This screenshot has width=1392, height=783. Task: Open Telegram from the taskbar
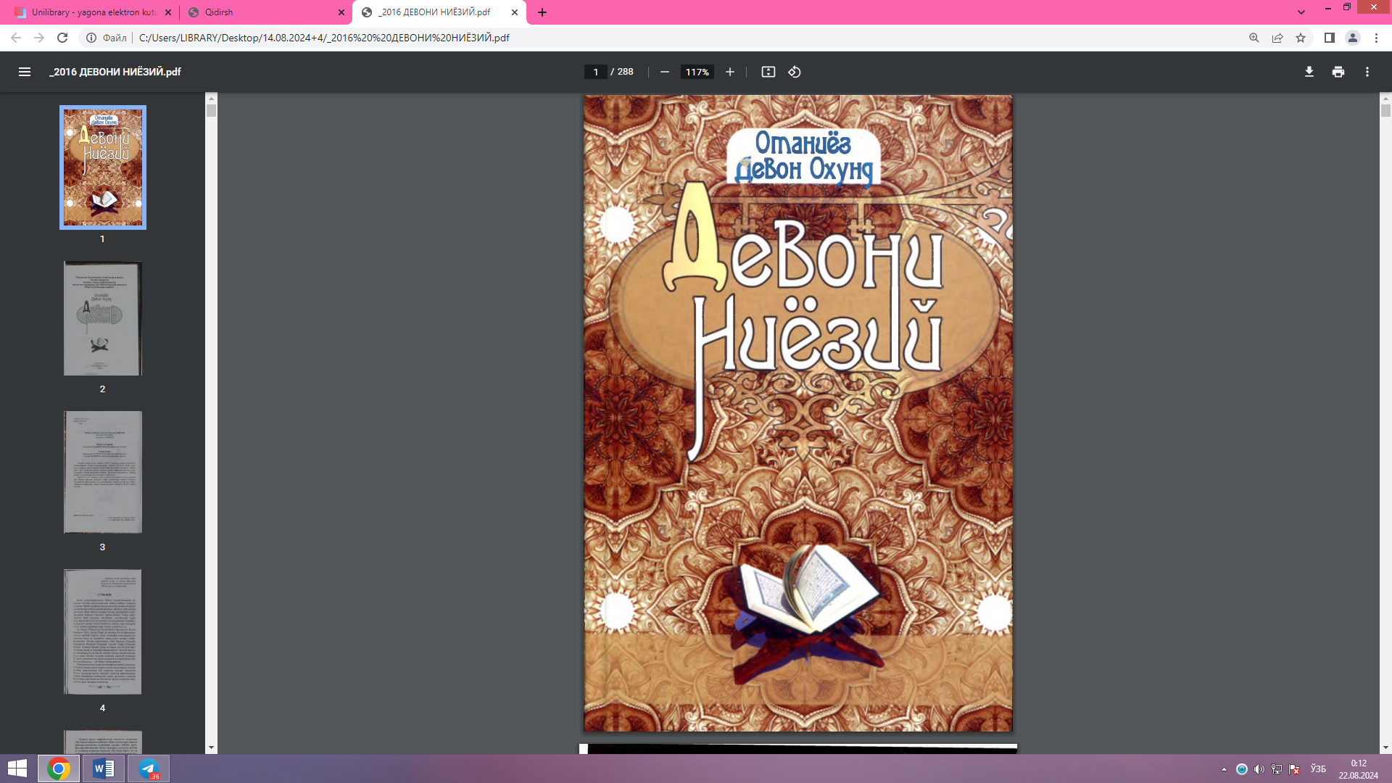coord(149,768)
